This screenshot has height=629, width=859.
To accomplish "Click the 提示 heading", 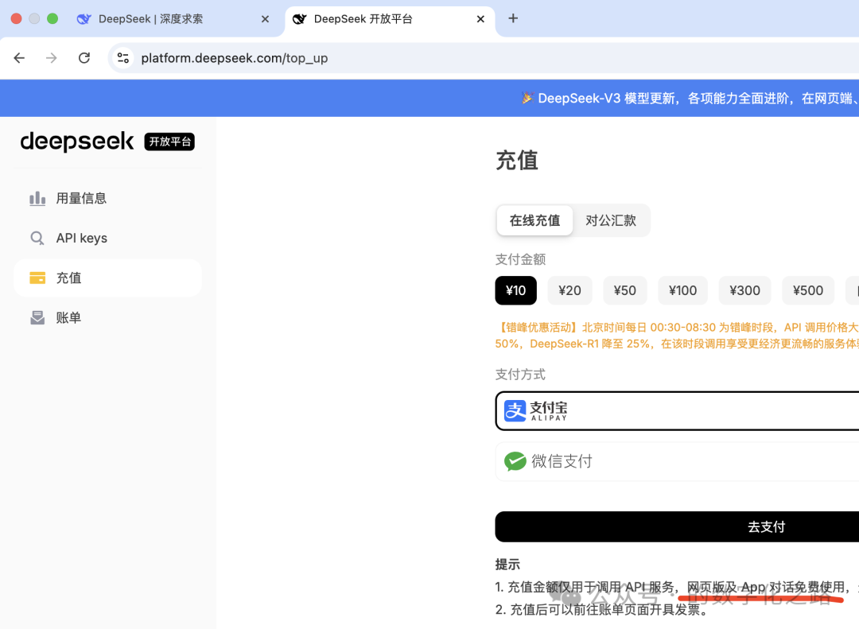I will click(507, 565).
